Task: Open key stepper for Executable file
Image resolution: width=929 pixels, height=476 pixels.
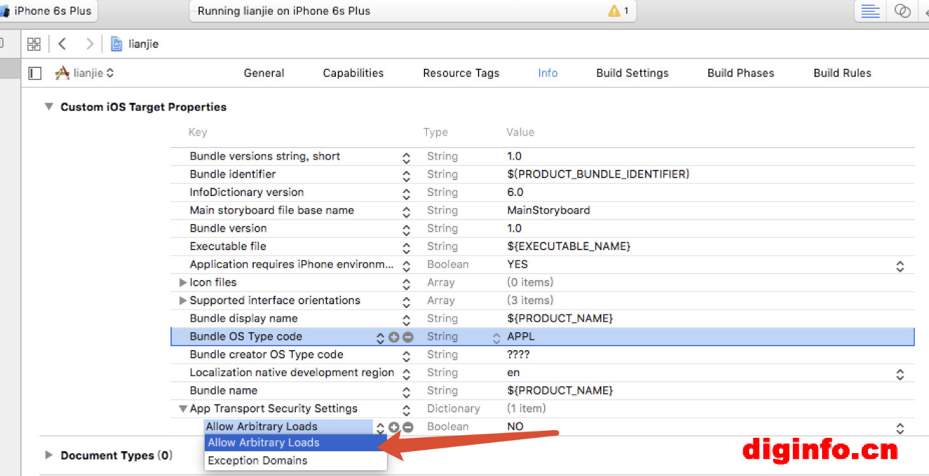Action: coord(406,248)
